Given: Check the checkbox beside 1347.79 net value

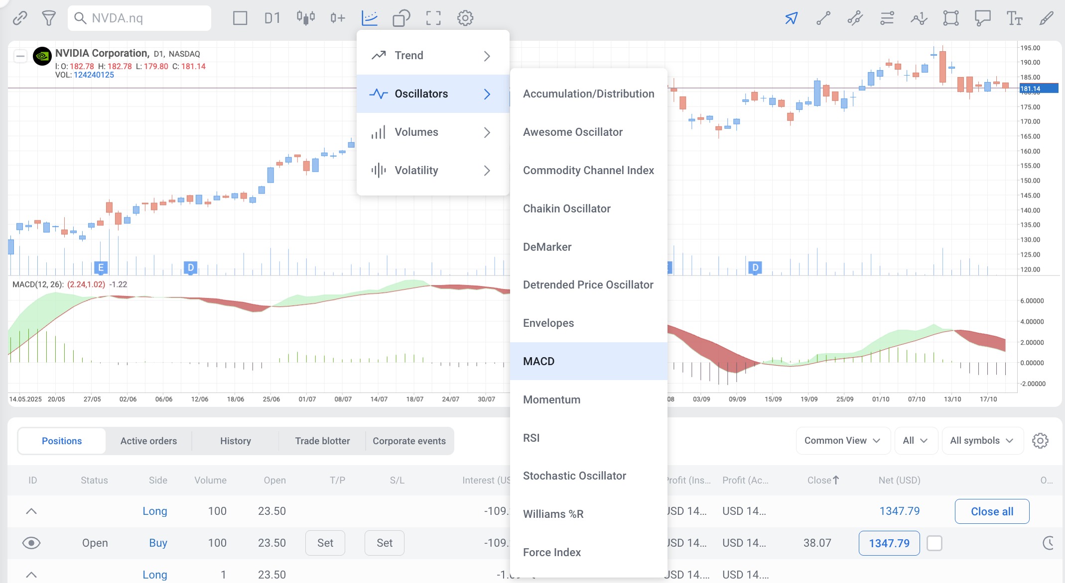Looking at the screenshot, I should pos(934,543).
